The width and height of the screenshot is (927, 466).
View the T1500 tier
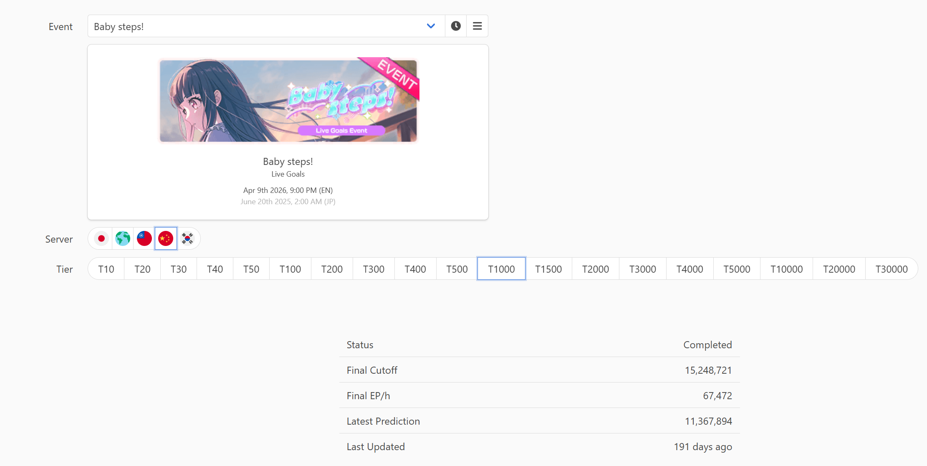(x=548, y=269)
